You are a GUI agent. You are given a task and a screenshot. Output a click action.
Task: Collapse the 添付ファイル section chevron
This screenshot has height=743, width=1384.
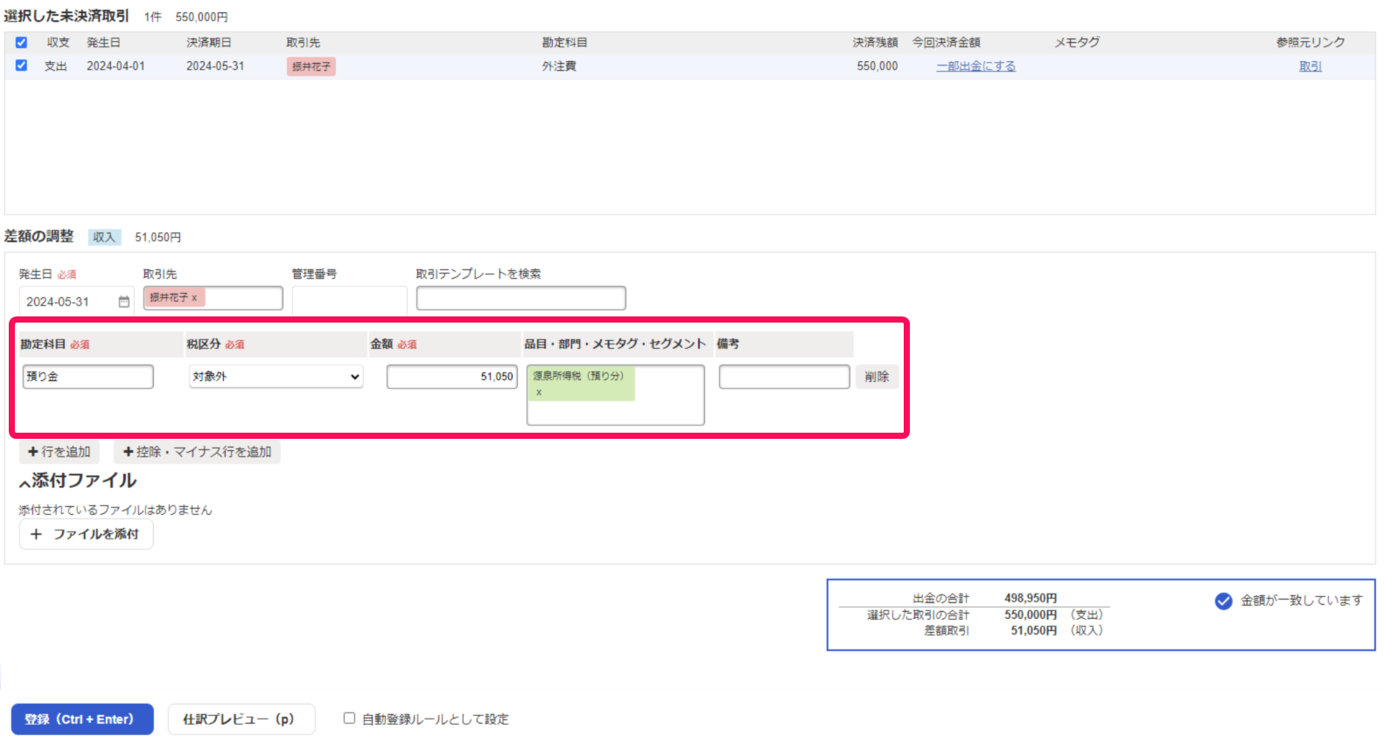point(24,483)
